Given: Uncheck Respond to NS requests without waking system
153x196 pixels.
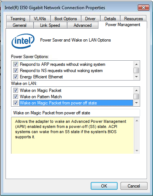Looking at the screenshot, I should 15,71.
